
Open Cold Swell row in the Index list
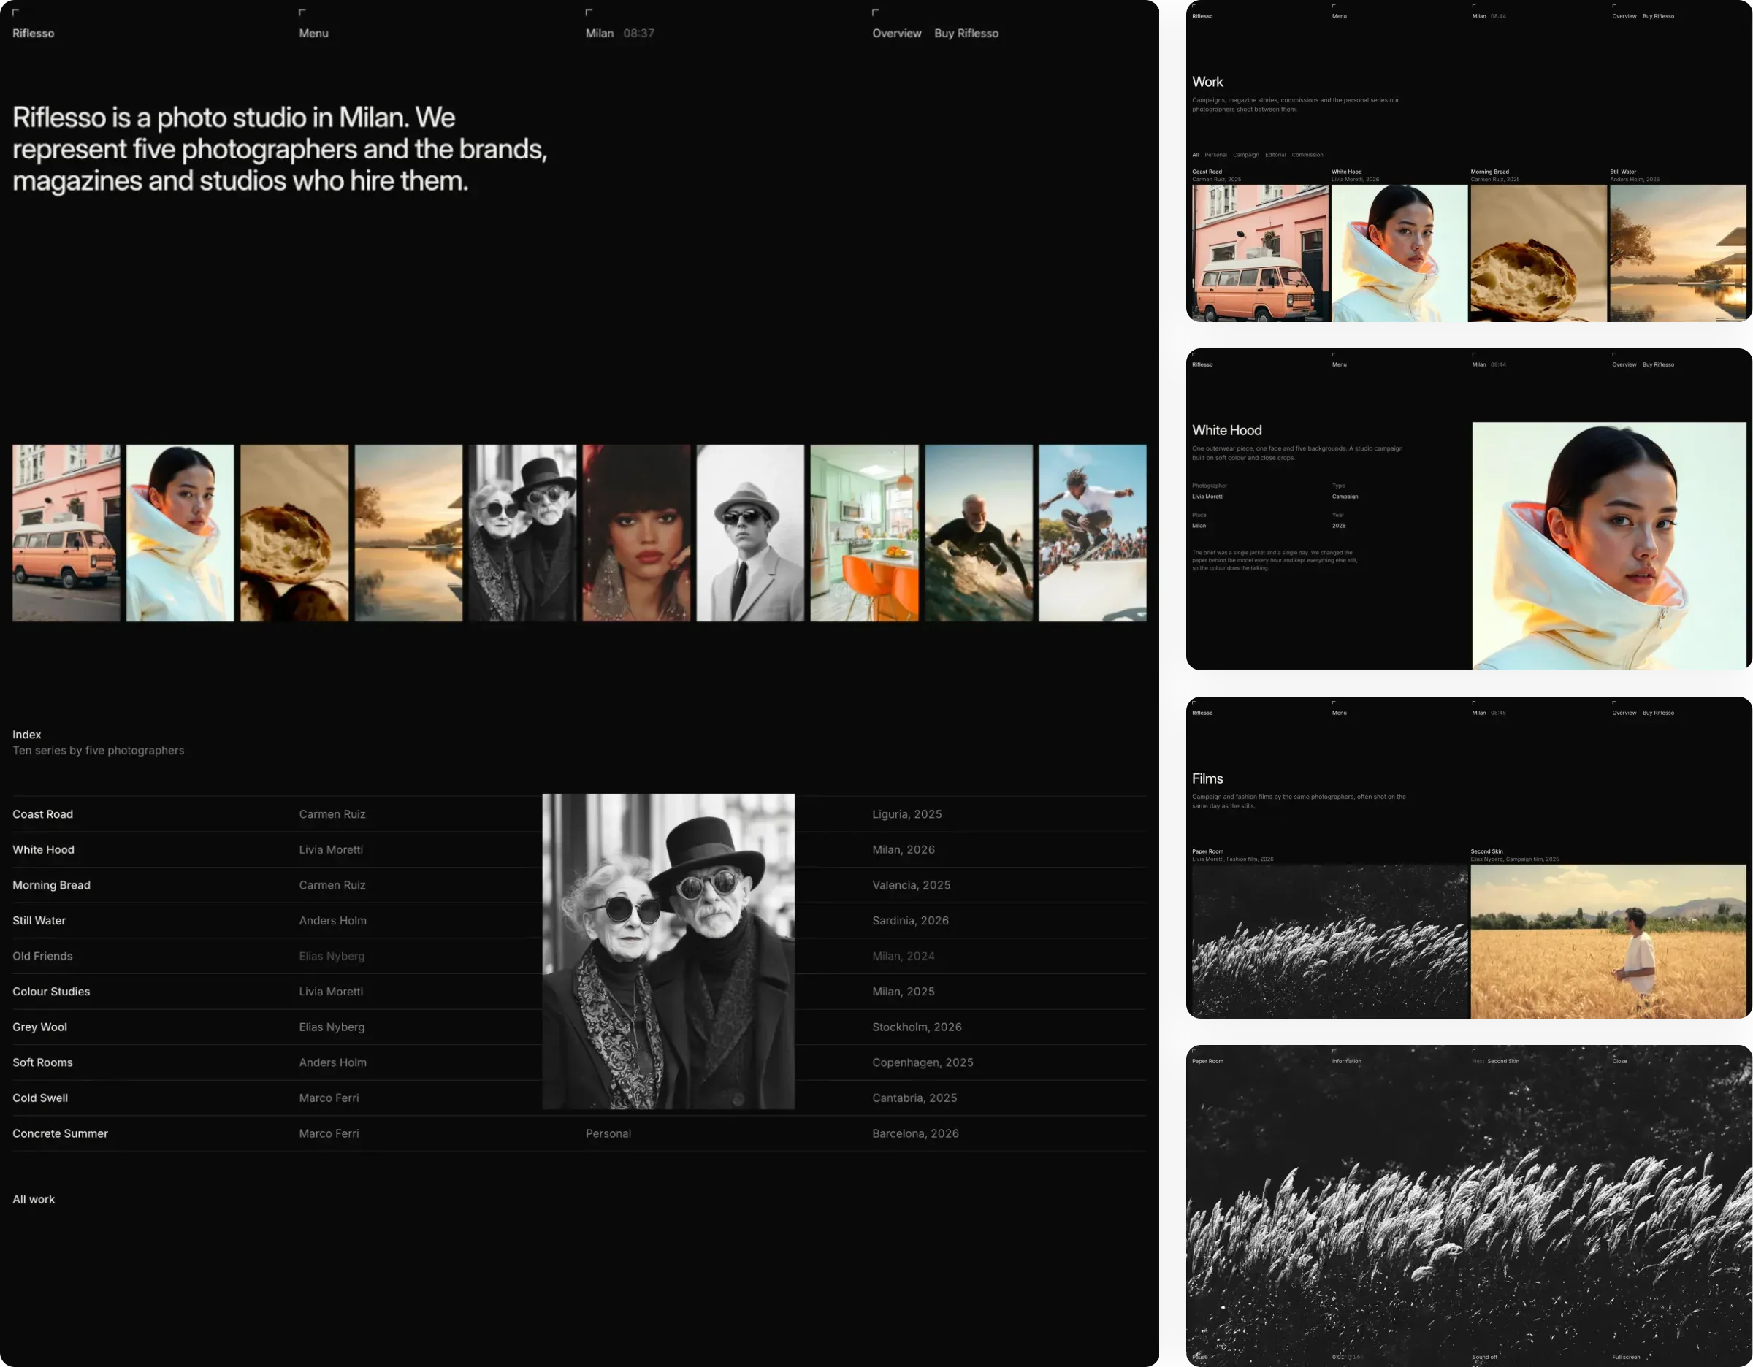click(x=579, y=1098)
